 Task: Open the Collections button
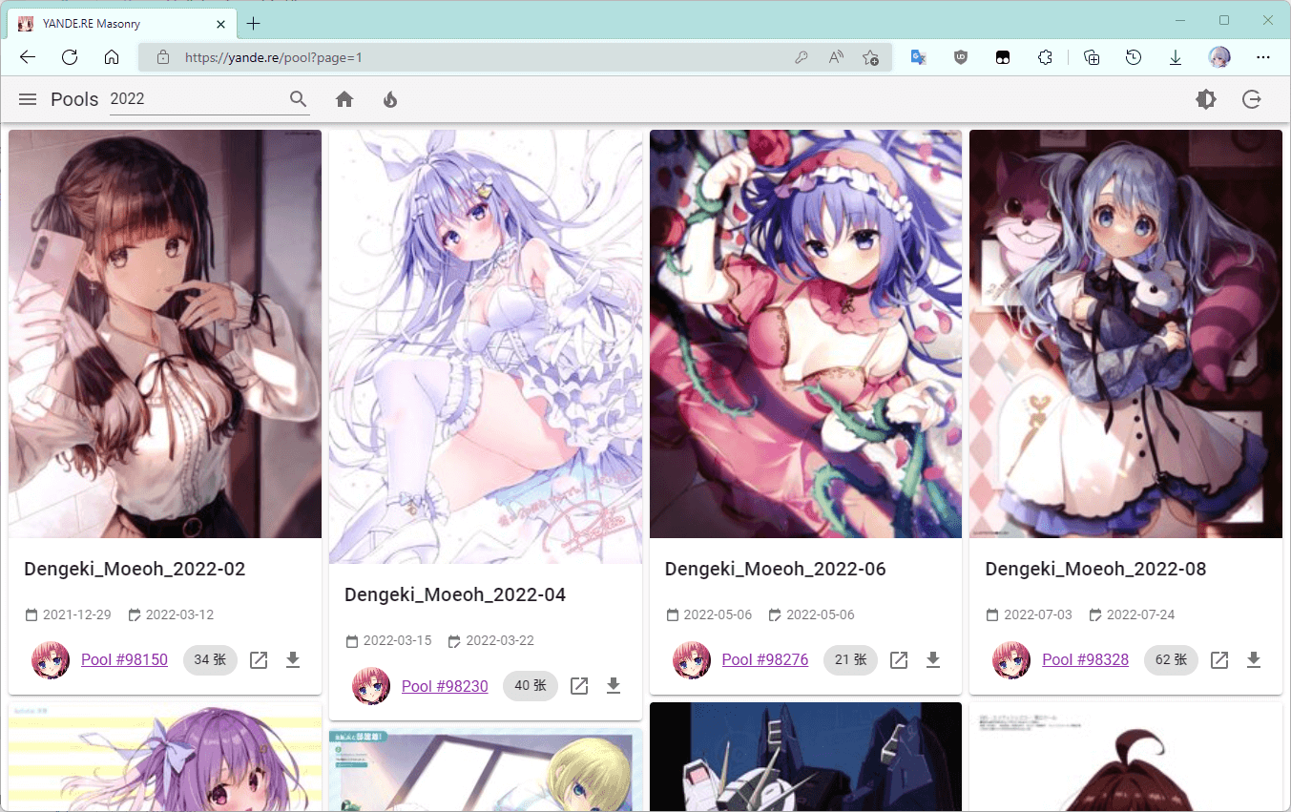1092,57
